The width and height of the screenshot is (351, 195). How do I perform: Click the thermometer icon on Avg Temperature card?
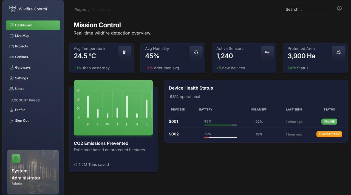pos(125,52)
